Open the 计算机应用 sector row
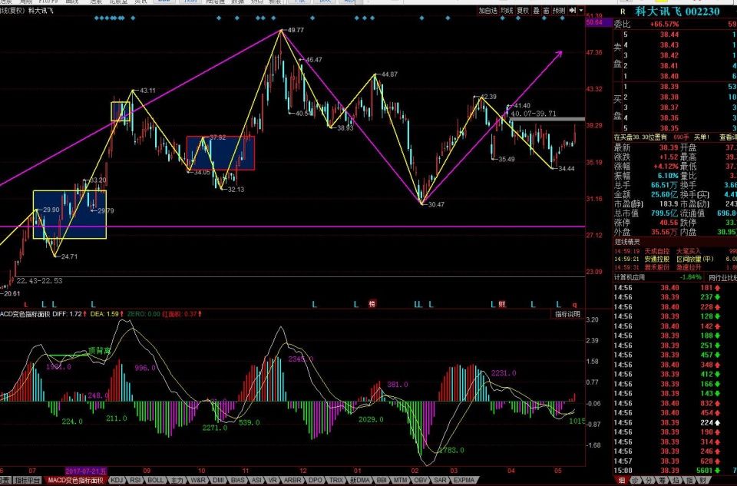 tap(631, 276)
